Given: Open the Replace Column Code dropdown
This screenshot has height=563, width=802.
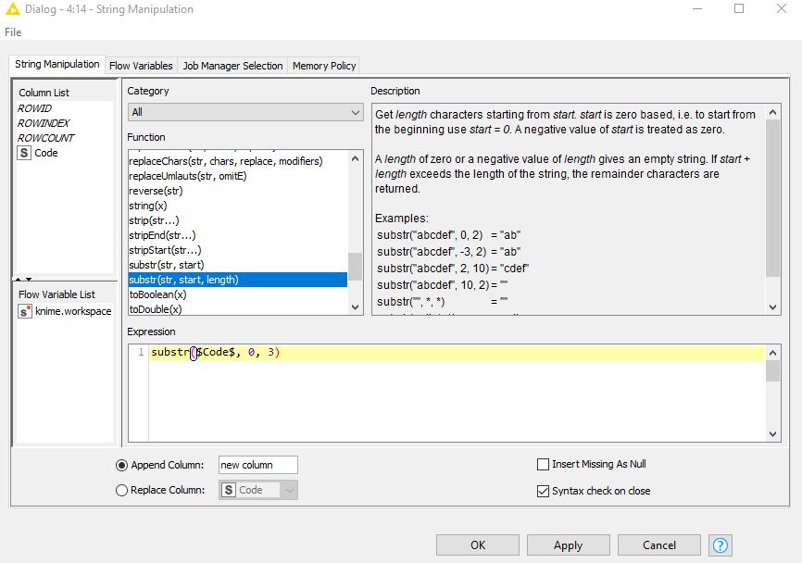Looking at the screenshot, I should click(x=258, y=490).
